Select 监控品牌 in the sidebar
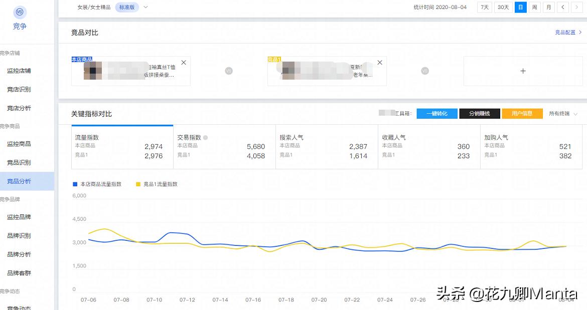The image size is (587, 310). (x=20, y=217)
